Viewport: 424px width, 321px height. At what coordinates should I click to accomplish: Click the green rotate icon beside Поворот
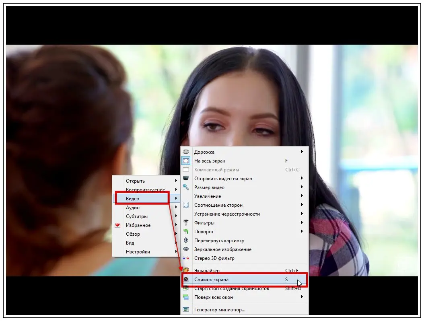pos(186,231)
